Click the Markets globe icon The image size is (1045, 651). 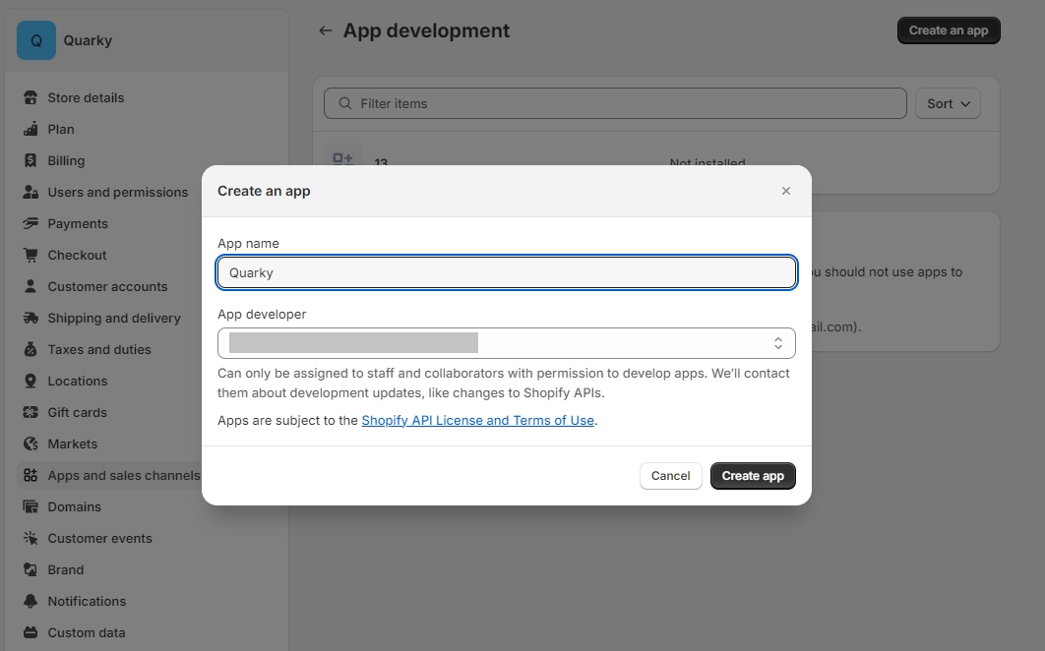point(31,444)
